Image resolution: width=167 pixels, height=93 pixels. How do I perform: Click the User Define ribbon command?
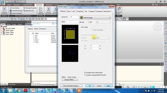coord(15,8)
